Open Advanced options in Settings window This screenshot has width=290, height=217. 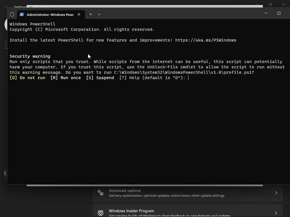tap(187, 193)
